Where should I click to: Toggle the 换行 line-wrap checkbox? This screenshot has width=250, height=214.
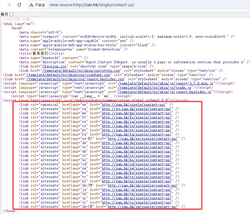tap(11, 14)
